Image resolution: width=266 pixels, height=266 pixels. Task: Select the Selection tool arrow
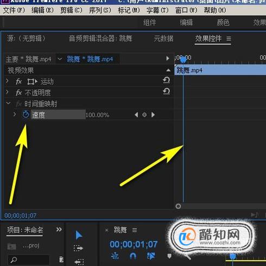79,235
